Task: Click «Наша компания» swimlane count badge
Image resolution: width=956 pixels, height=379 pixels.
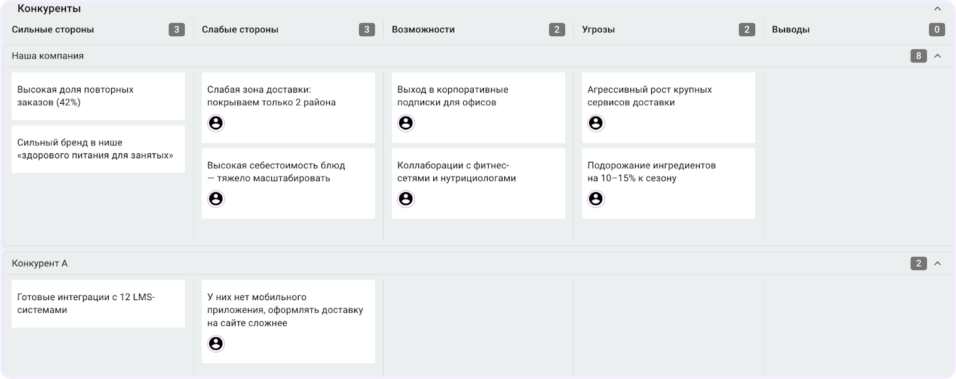Action: tap(918, 56)
